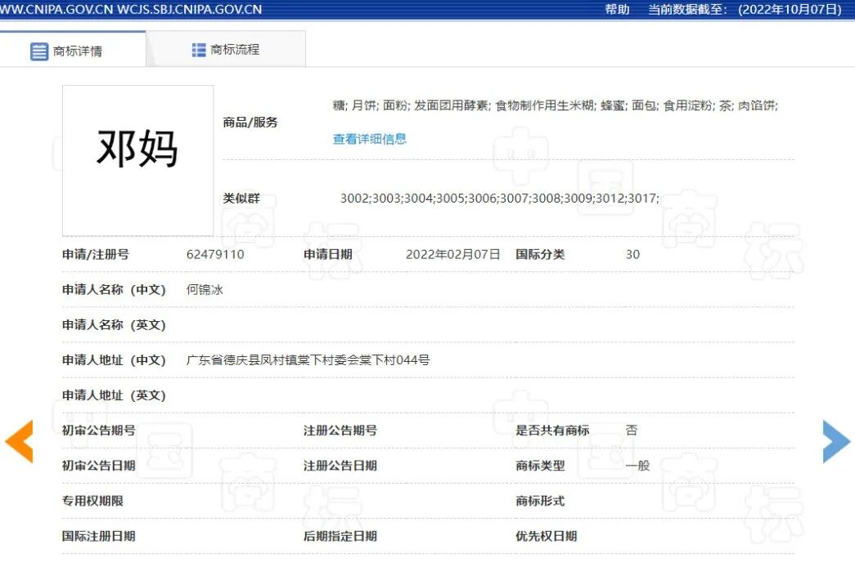Image resolution: width=855 pixels, height=562 pixels.
Task: Switch to the 商标详情 tab
Action: tap(73, 50)
